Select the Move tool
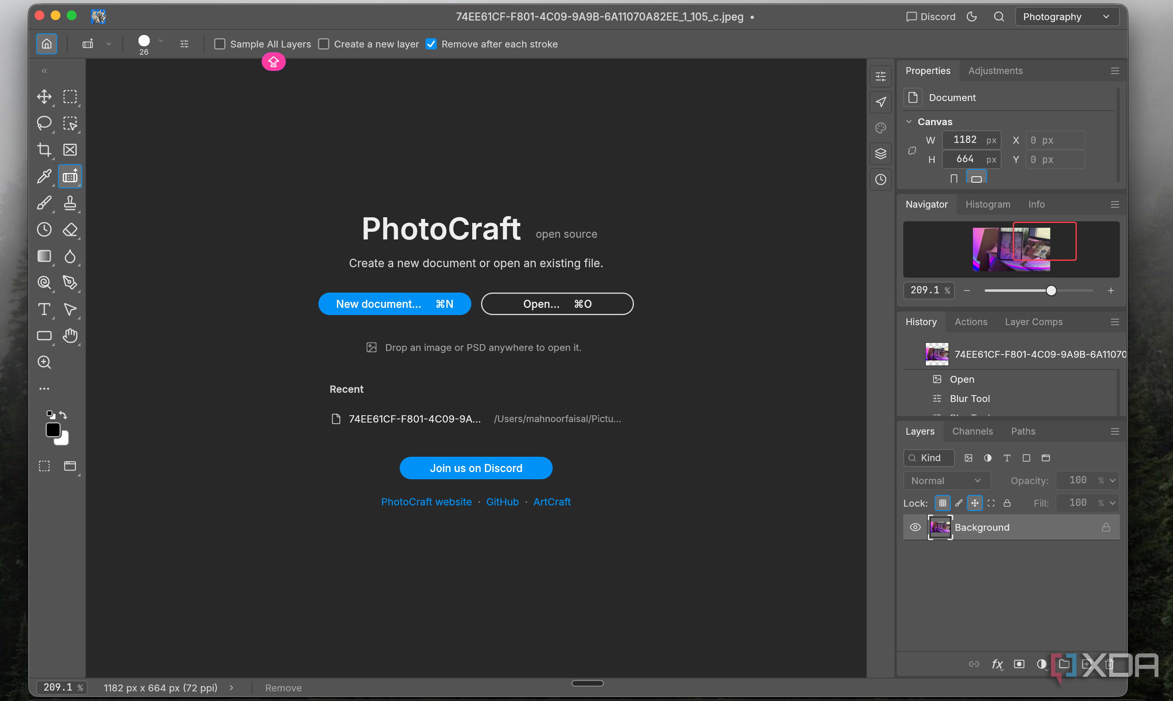 [44, 97]
